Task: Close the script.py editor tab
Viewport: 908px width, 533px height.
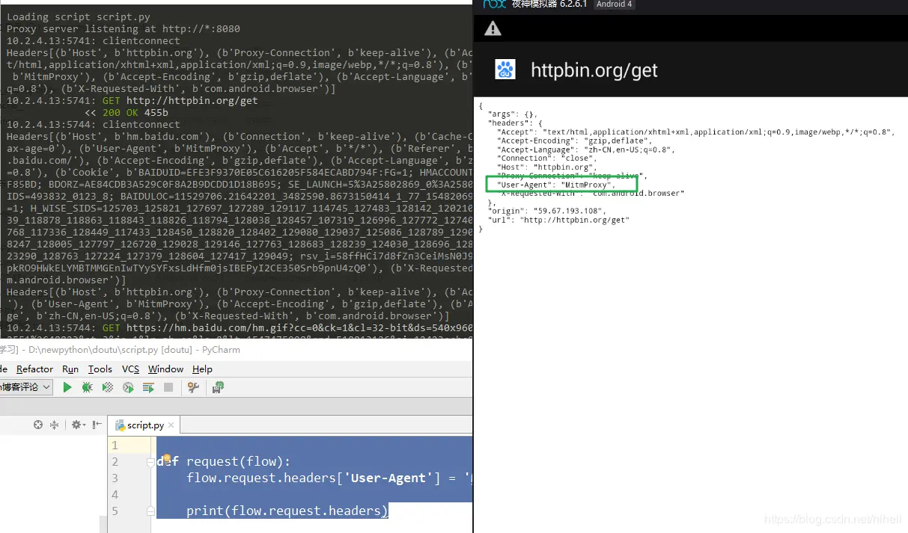Action: [171, 425]
